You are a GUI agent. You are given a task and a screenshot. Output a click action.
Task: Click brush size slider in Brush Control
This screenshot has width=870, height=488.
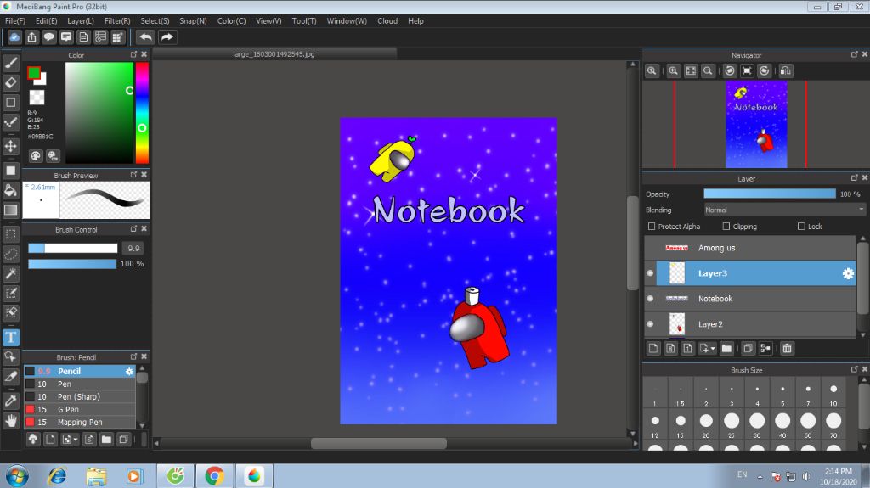[x=73, y=248]
